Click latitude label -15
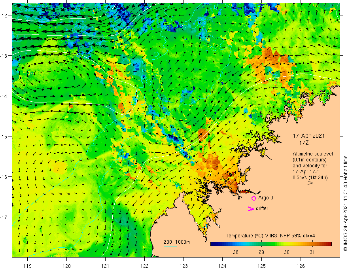The image size is (348, 269). click(4, 136)
